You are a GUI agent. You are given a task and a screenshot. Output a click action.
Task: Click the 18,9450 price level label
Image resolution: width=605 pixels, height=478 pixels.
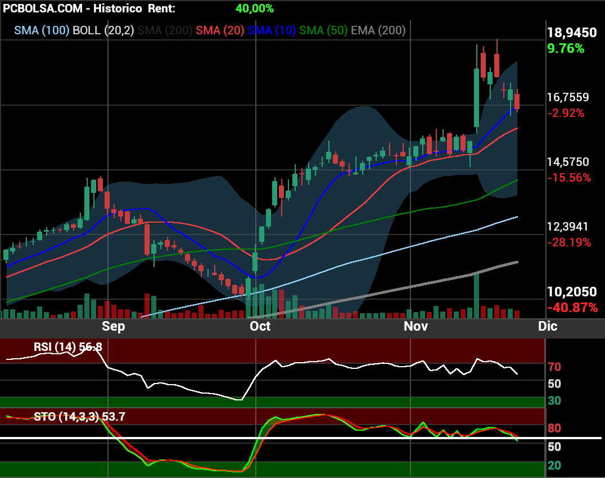coord(572,33)
